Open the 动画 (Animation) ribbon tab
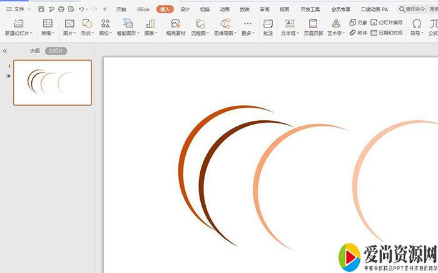Image resolution: width=438 pixels, height=273 pixels. click(x=225, y=9)
